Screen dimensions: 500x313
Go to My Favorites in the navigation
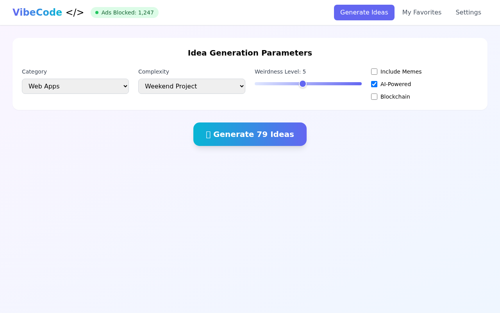[x=422, y=12]
